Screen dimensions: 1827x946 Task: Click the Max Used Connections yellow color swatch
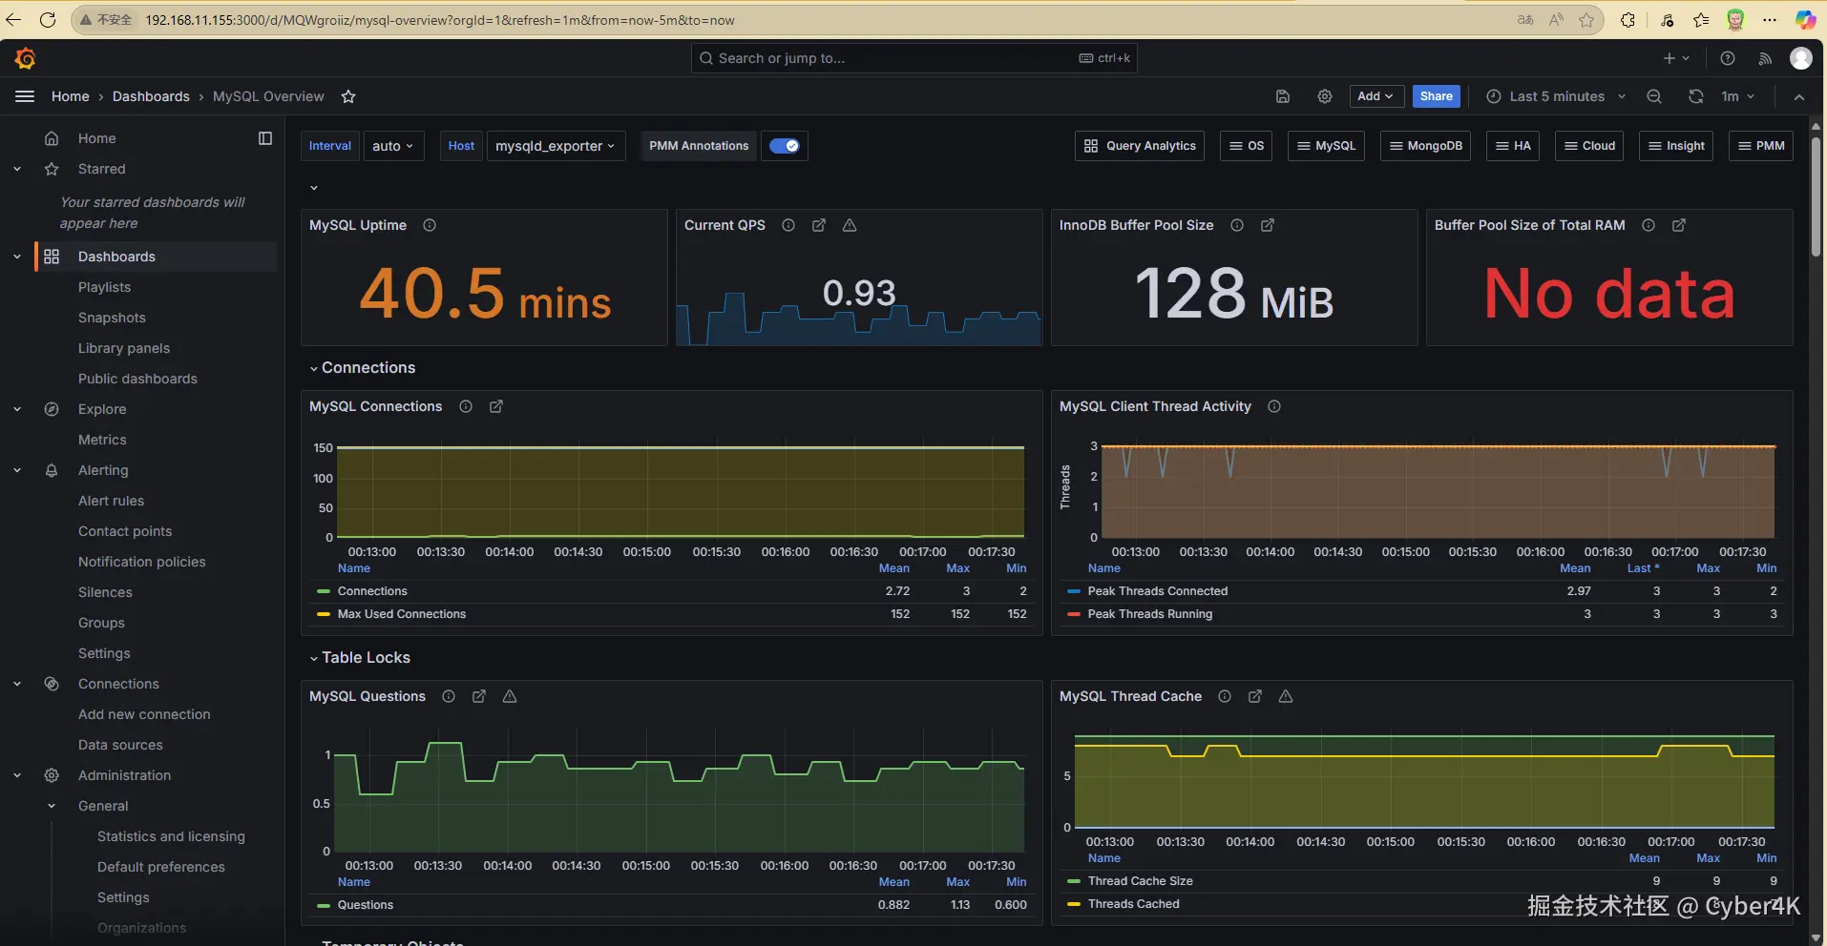[324, 614]
